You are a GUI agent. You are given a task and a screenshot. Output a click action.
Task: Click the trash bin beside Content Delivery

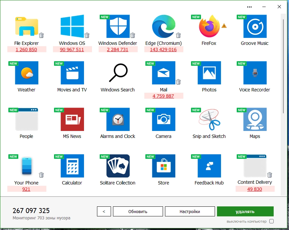coord(270,175)
